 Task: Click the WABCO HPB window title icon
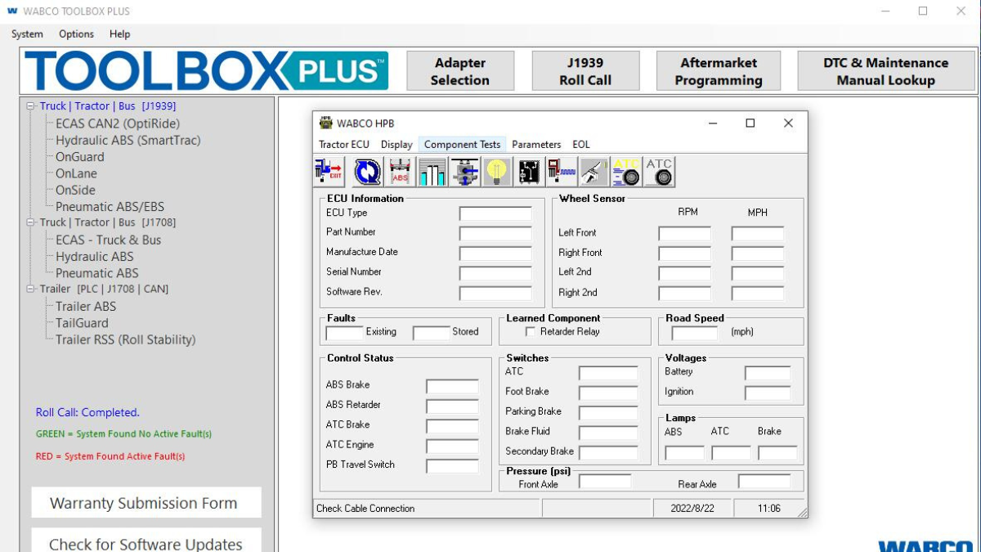325,123
